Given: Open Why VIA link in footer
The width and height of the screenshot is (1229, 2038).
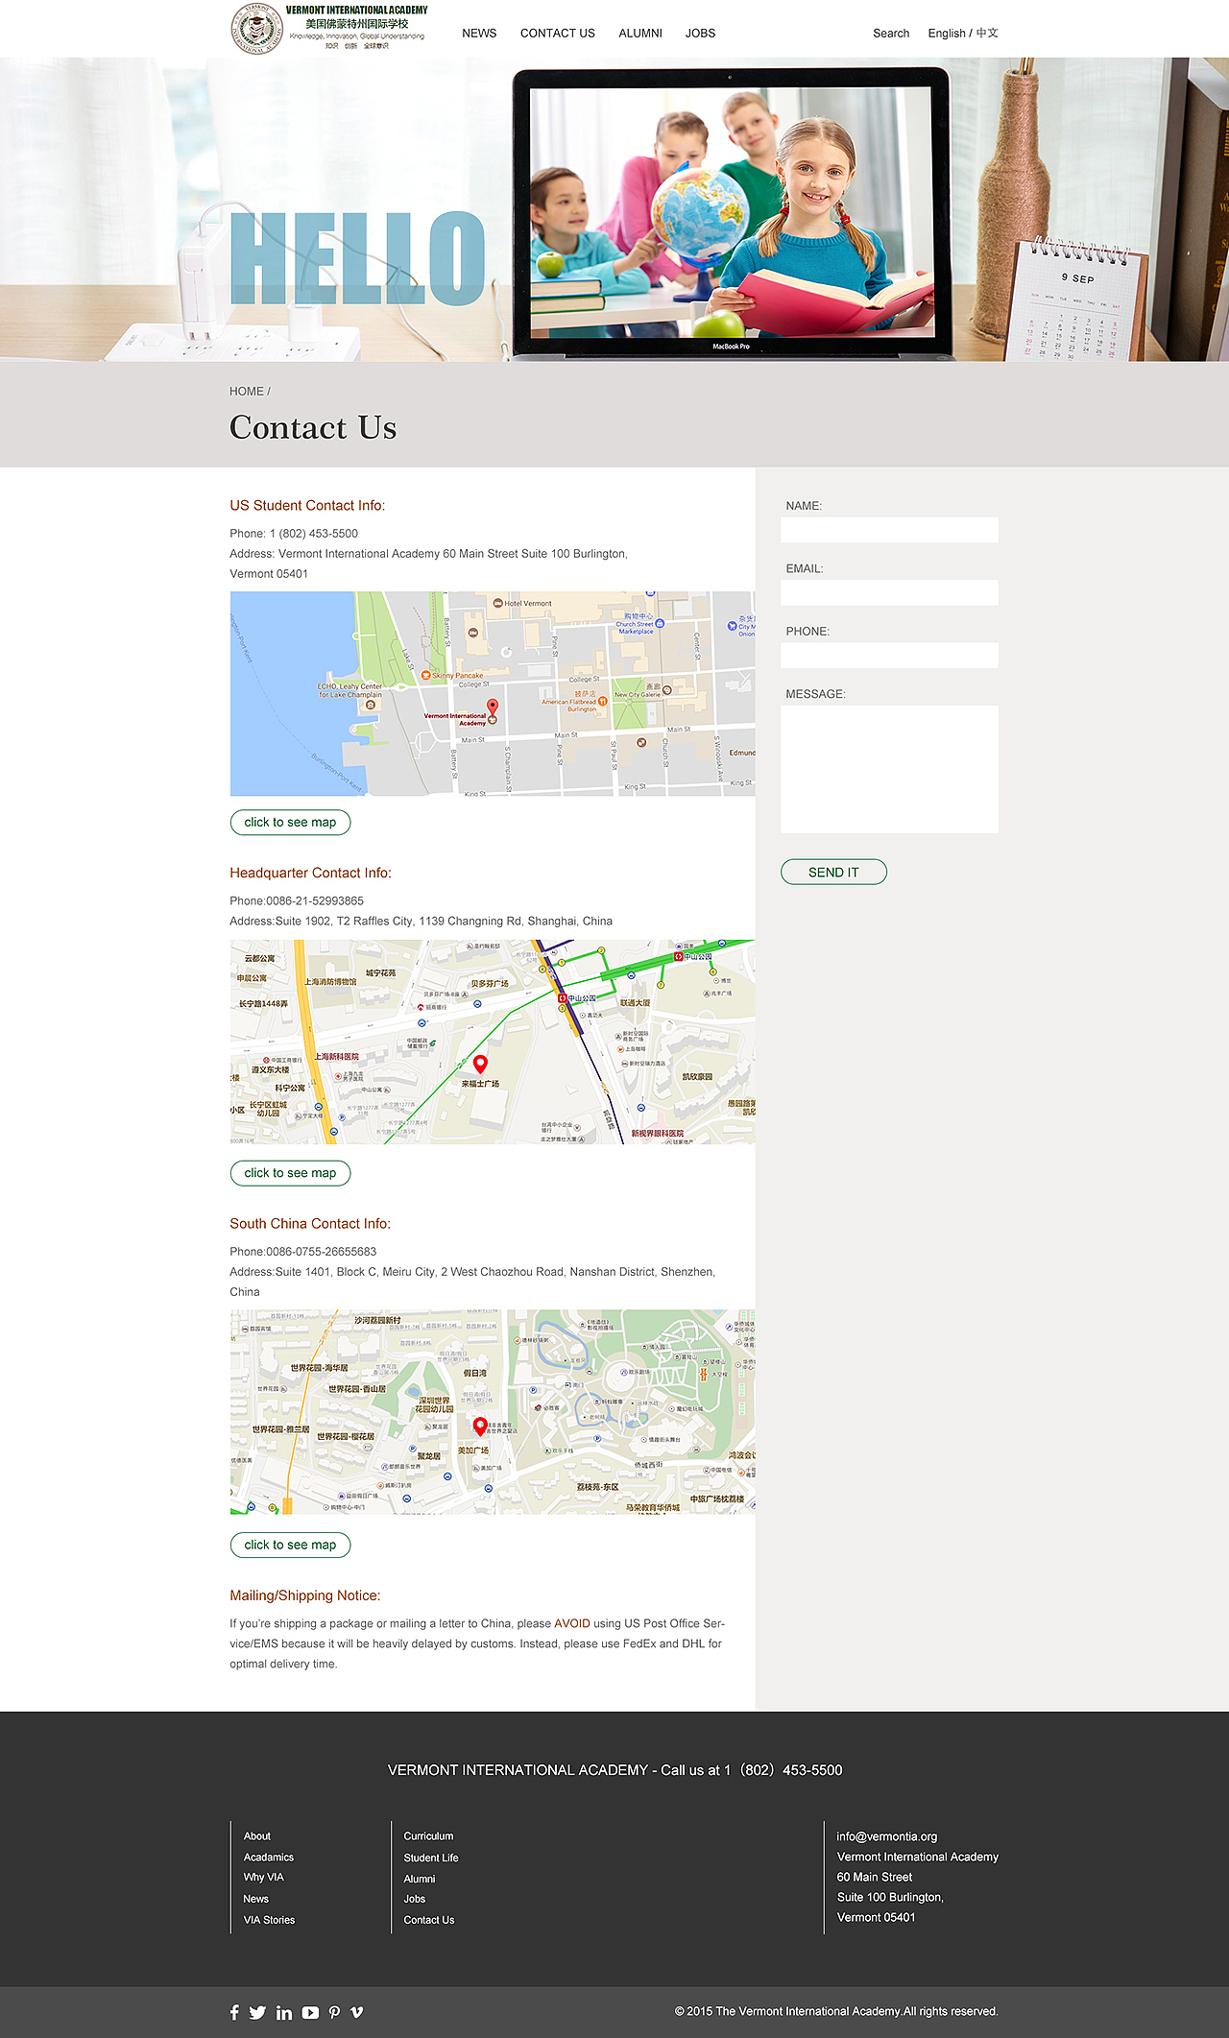Looking at the screenshot, I should click(x=263, y=1877).
